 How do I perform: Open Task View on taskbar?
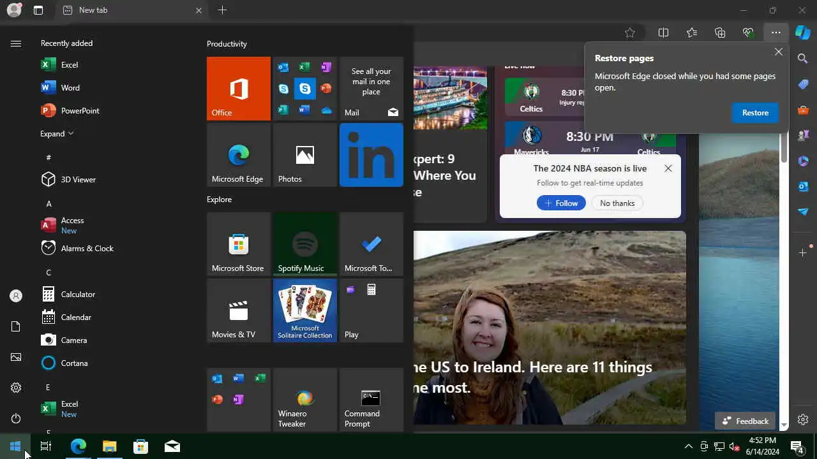coord(45,446)
